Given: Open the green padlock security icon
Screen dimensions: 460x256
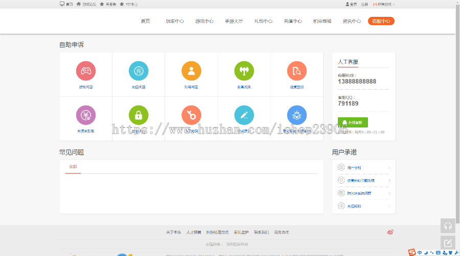Looking at the screenshot, I should click(139, 115).
